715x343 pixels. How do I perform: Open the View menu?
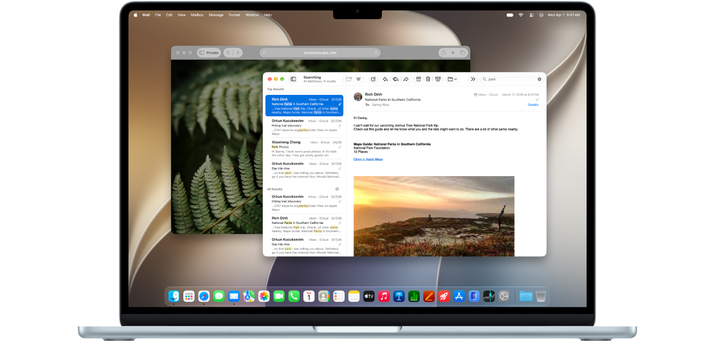point(182,15)
